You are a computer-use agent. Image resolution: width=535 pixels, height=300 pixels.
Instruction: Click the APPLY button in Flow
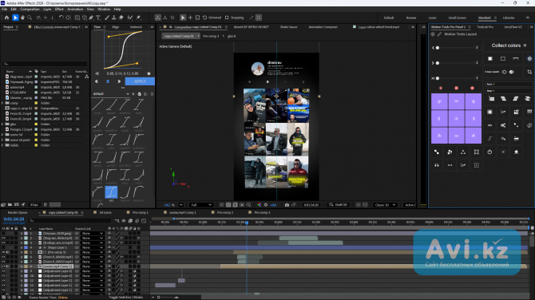[x=140, y=81]
